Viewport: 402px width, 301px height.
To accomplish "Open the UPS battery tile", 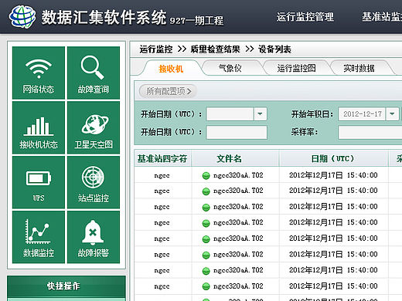I will click(39, 182).
